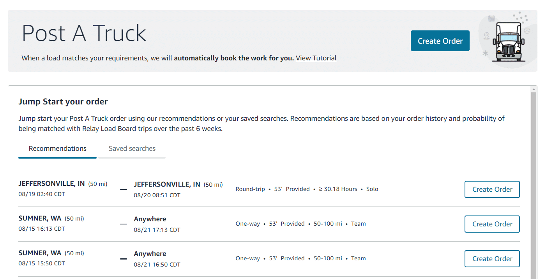Click the scroll-up arrow on the scrollbar
The height and width of the screenshot is (279, 546).
(534, 89)
